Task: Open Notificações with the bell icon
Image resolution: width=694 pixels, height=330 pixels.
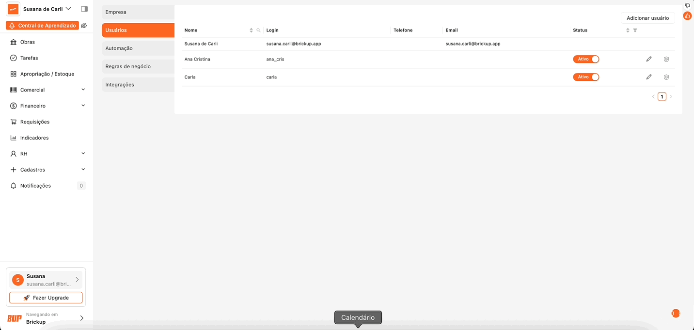Action: pyautogui.click(x=14, y=186)
